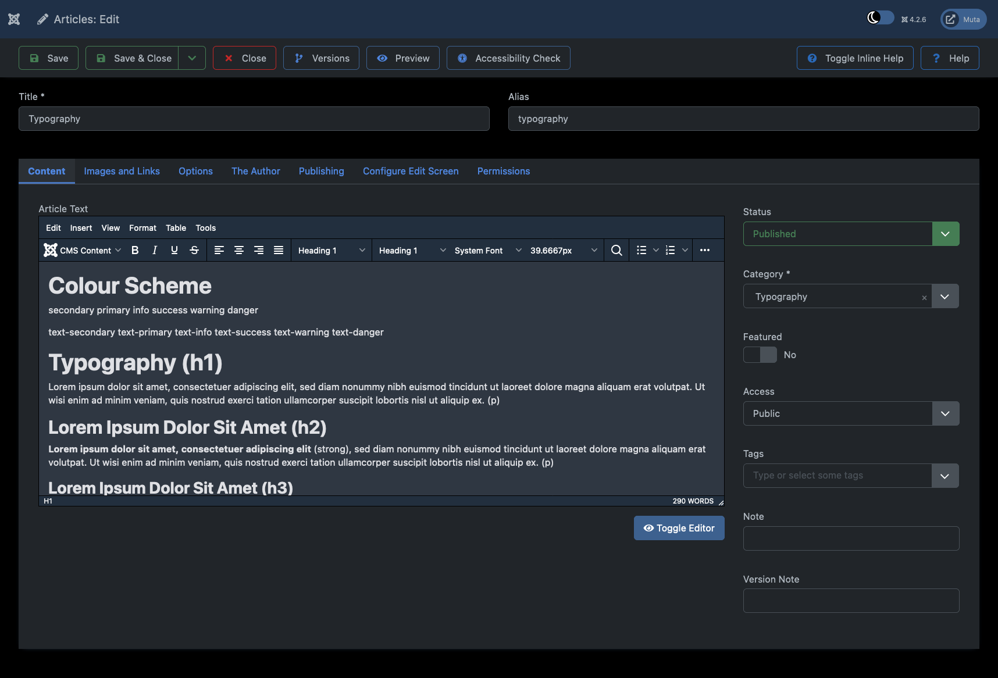This screenshot has height=678, width=998.
Task: Expand the Status Published dropdown
Action: [x=945, y=234]
